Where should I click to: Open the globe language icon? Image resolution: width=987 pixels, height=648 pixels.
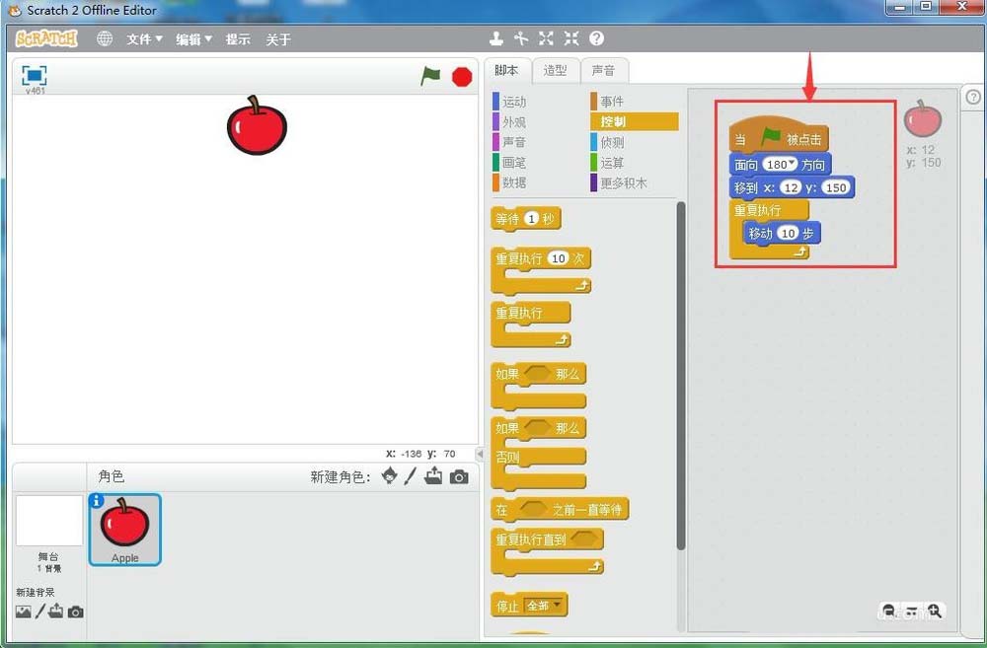pos(105,38)
